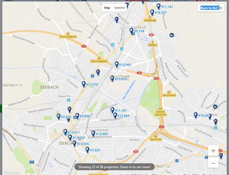Select the ¥15,889 hotel pin

pyautogui.click(x=115, y=116)
